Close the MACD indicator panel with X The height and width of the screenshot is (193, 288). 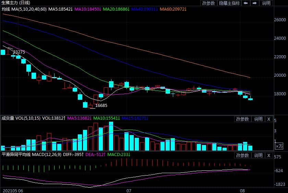click(x=269, y=155)
